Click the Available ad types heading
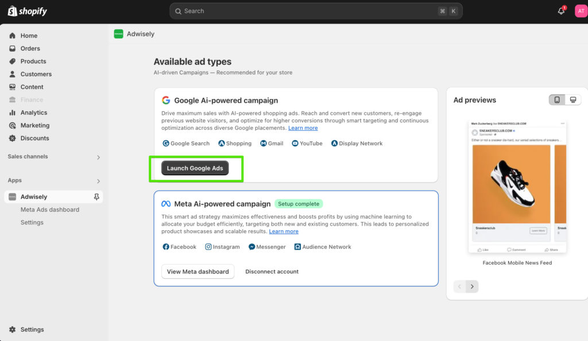Screen dimensions: 588x341 192,61
